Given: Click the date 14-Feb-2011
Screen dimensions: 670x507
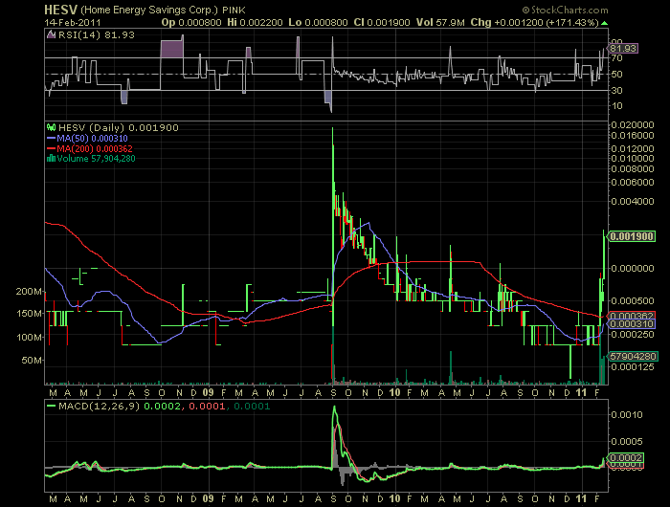Looking at the screenshot, I should pyautogui.click(x=73, y=23).
